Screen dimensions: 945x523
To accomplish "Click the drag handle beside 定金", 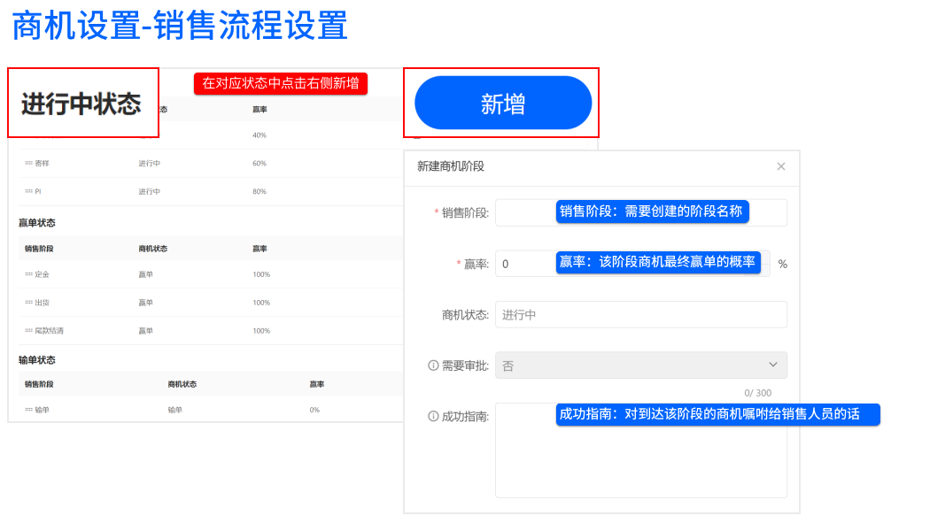I will click(28, 274).
